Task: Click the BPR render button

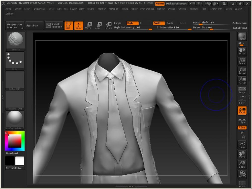Action: [x=242, y=37]
